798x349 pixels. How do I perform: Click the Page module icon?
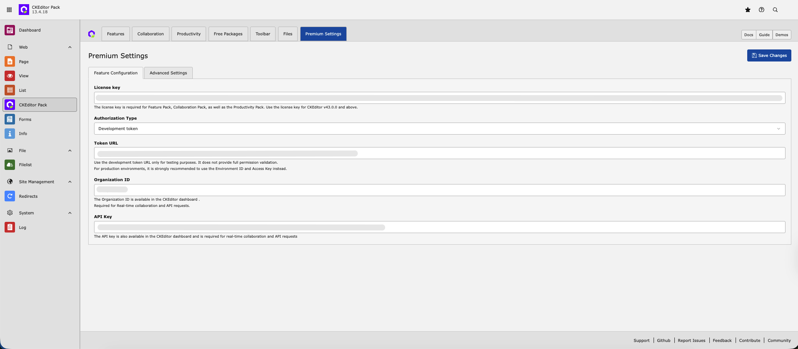(10, 61)
